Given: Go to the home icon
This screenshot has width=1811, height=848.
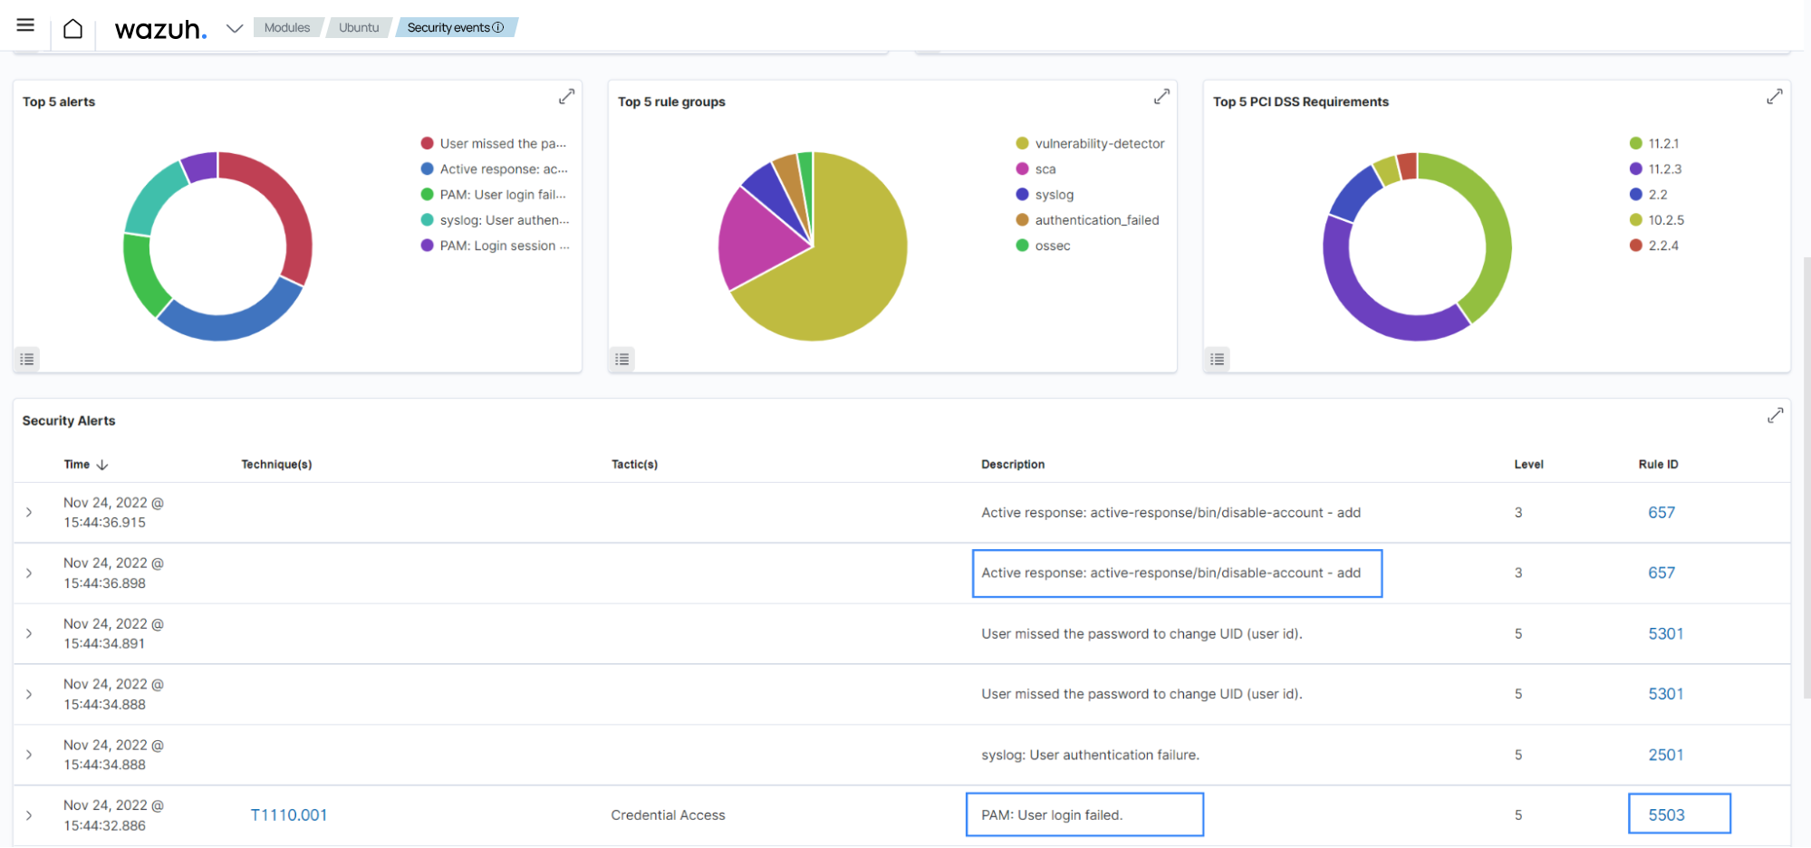Looking at the screenshot, I should [73, 29].
